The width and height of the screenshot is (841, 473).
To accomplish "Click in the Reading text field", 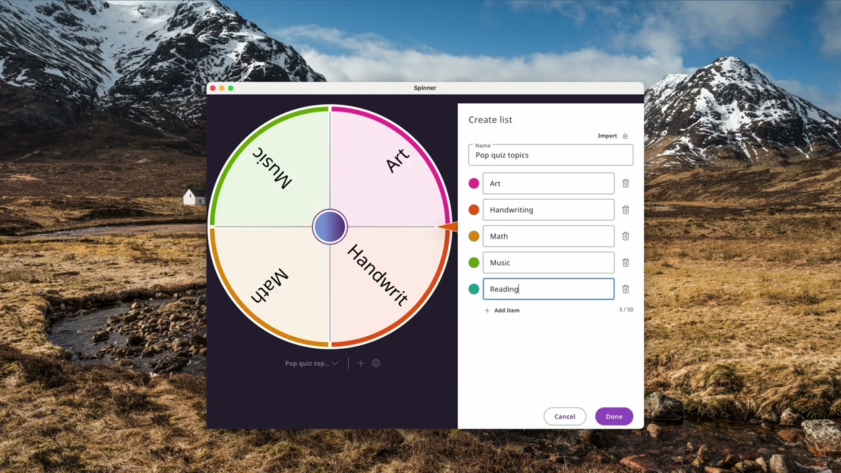I will coord(549,288).
